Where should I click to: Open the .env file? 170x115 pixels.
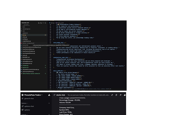(x=24, y=31)
